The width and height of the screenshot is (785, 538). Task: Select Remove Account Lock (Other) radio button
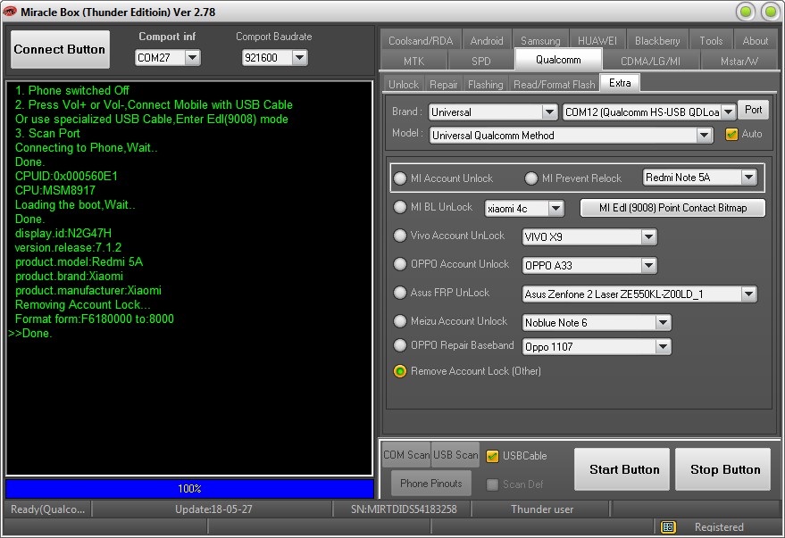pyautogui.click(x=400, y=371)
